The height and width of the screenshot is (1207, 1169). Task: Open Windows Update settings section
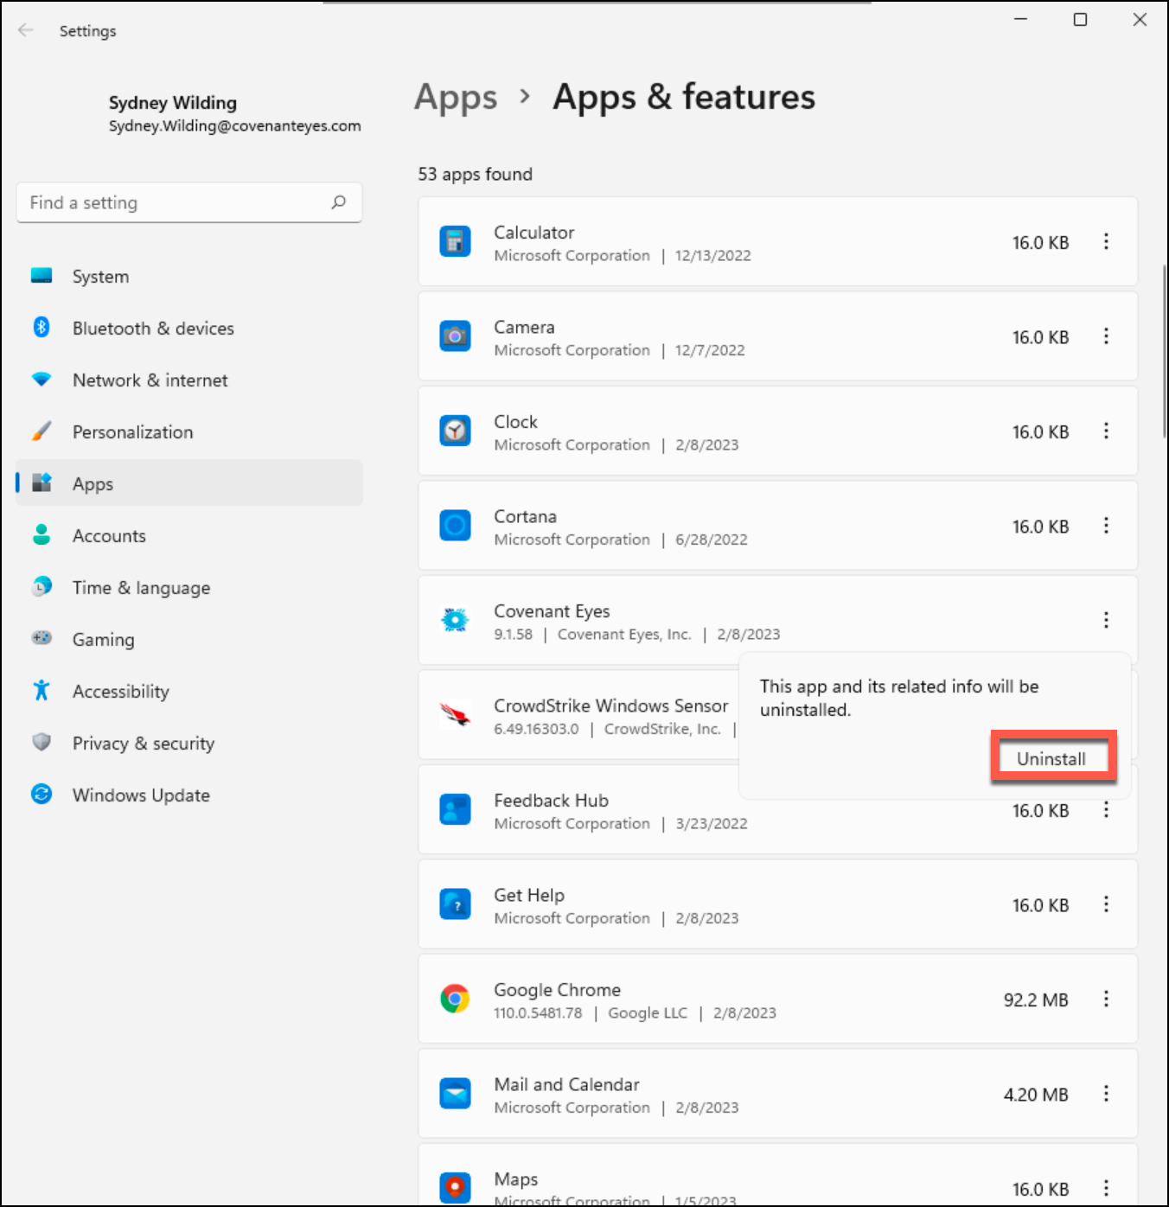coord(141,795)
